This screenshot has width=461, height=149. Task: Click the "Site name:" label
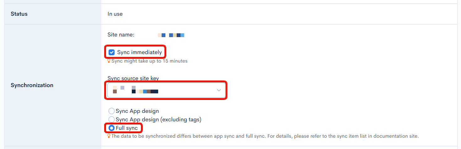[x=121, y=35]
